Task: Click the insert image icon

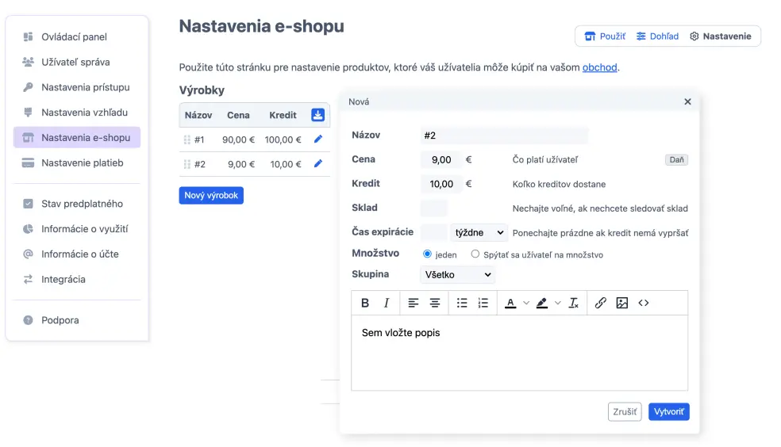Action: (x=622, y=303)
